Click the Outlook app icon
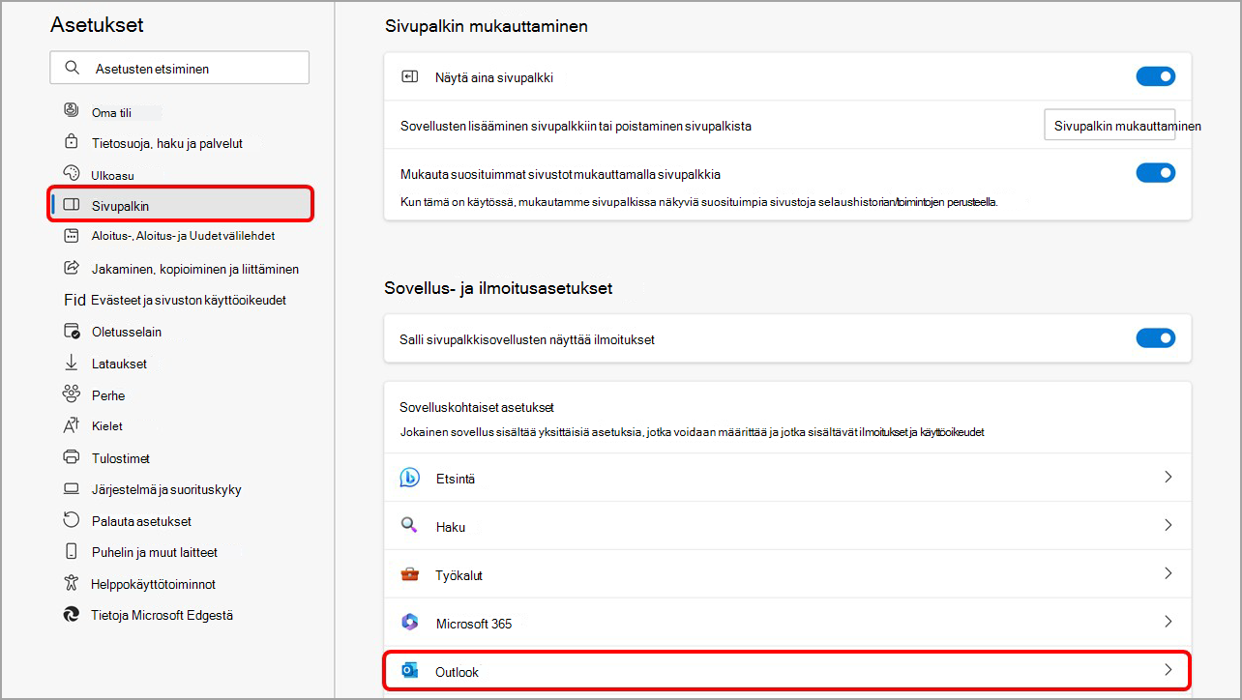The height and width of the screenshot is (700, 1242). tap(409, 671)
